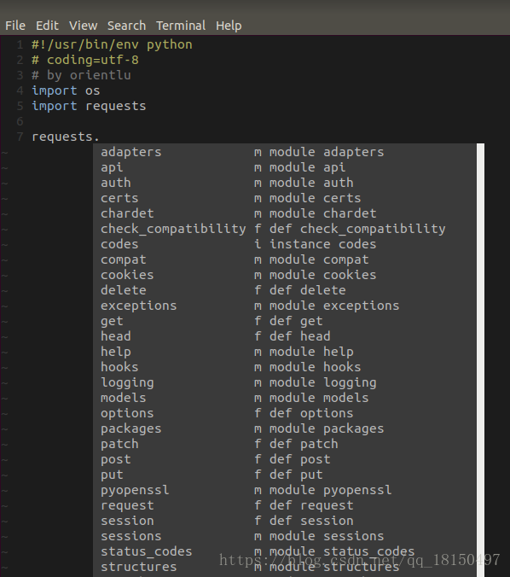The width and height of the screenshot is (510, 577).
Task: Select 'structures' completion entry
Action: click(x=285, y=567)
